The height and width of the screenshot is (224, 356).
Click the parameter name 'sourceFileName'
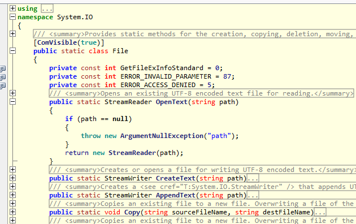(199, 212)
